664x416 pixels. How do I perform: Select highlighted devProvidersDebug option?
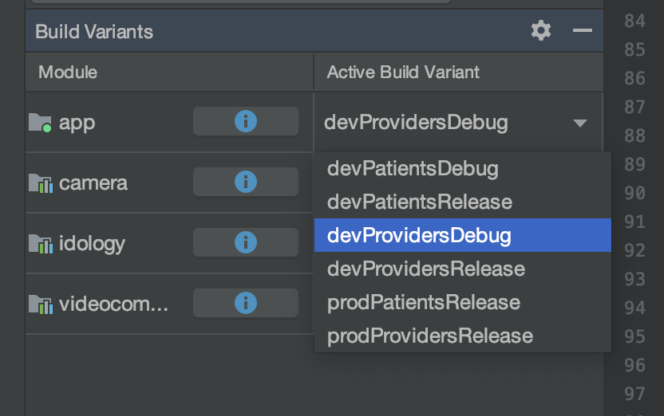point(419,235)
